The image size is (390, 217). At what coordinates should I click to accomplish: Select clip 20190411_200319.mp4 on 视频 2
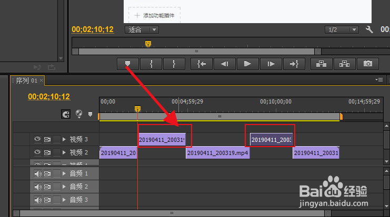click(x=218, y=153)
